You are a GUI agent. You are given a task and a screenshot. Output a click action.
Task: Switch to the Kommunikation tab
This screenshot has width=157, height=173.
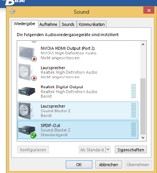(92, 24)
